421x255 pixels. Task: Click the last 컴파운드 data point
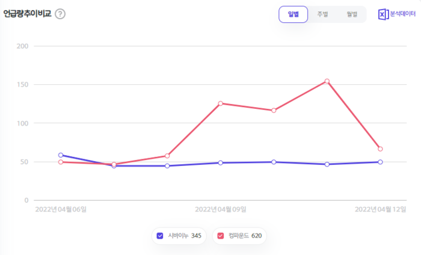pos(380,149)
